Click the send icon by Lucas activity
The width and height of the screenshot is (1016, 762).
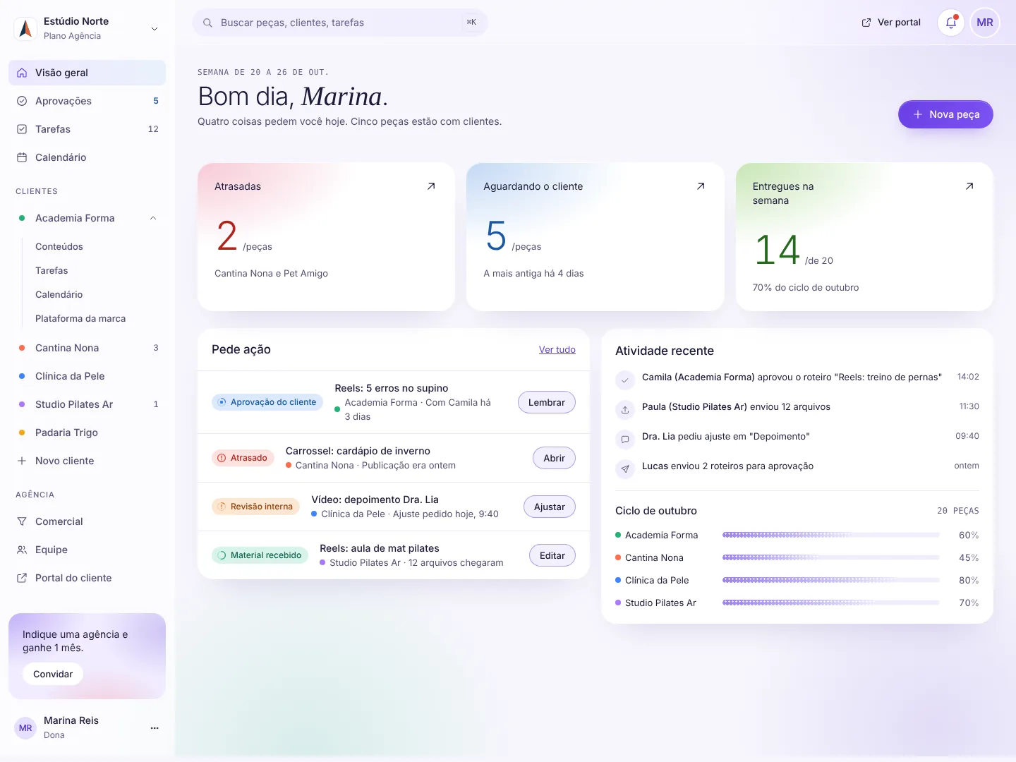(625, 468)
